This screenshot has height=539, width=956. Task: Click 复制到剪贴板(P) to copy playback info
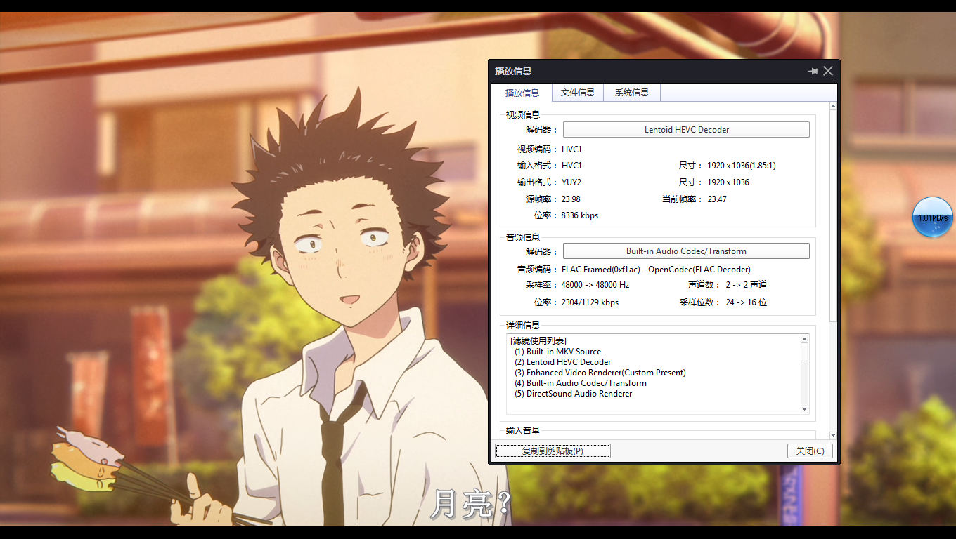(553, 450)
